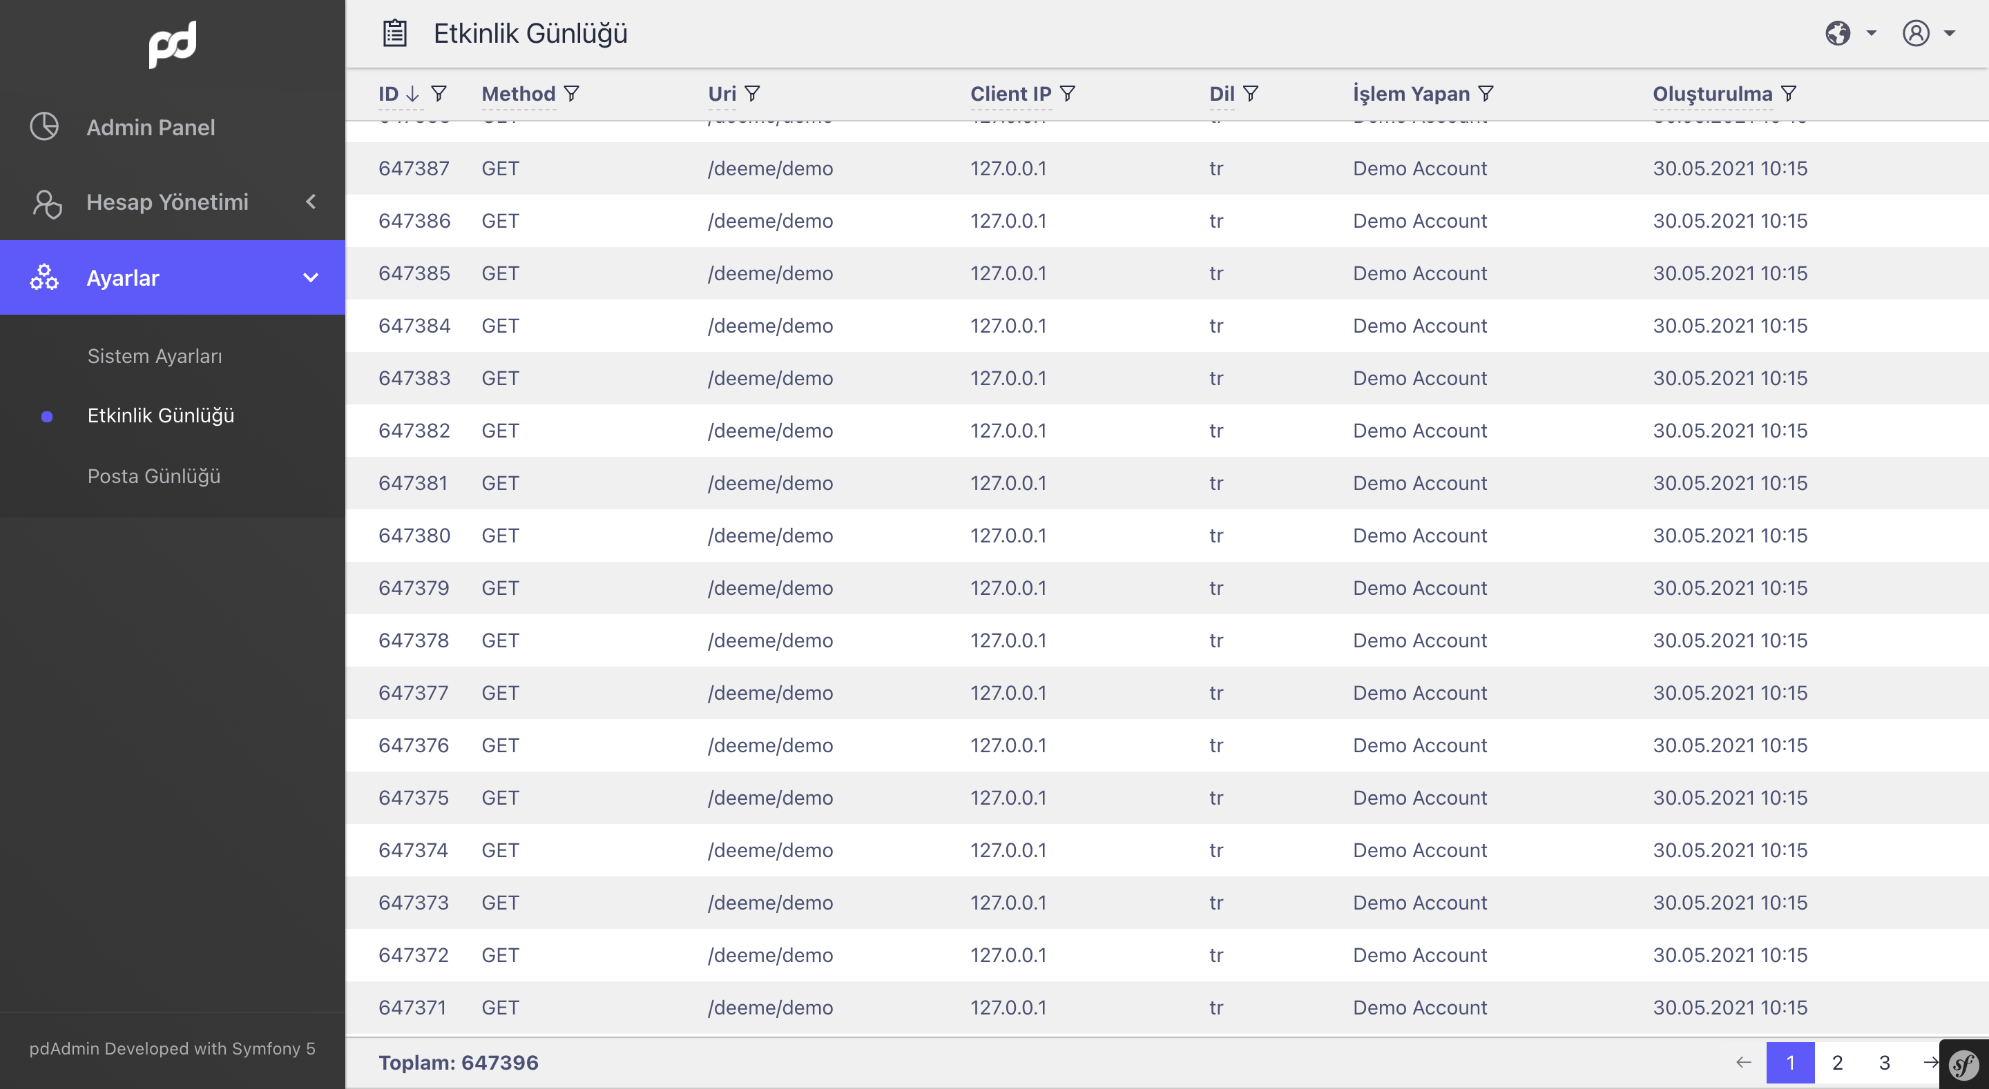Click the active dot beside Etkinlik Günlüğü
The height and width of the screenshot is (1089, 1989).
[x=47, y=417]
